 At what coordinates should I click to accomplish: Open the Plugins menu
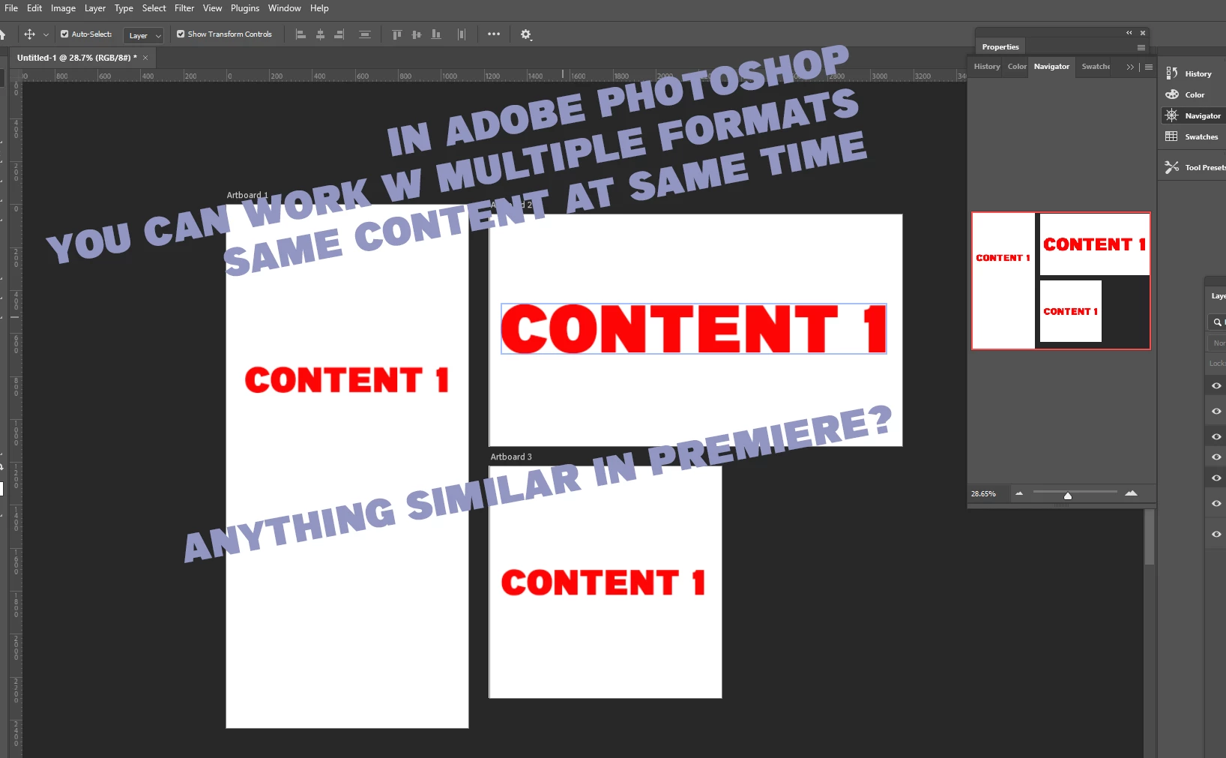pos(245,8)
